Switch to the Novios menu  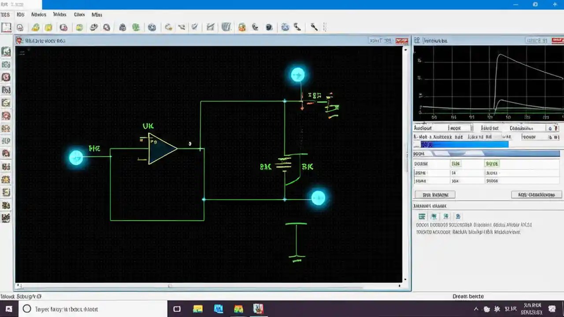39,14
